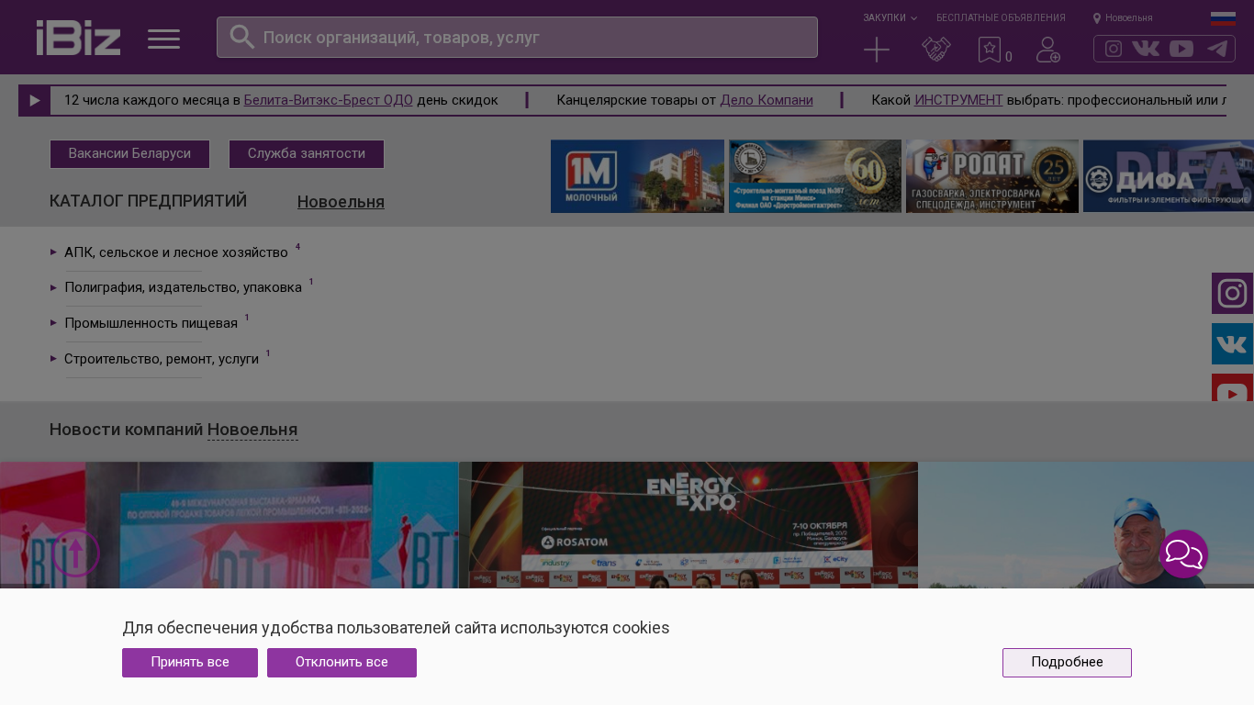Click the Новоельня link beside КАТАЛОГ ПРЕДПРИЯТИЙ

coord(341,202)
